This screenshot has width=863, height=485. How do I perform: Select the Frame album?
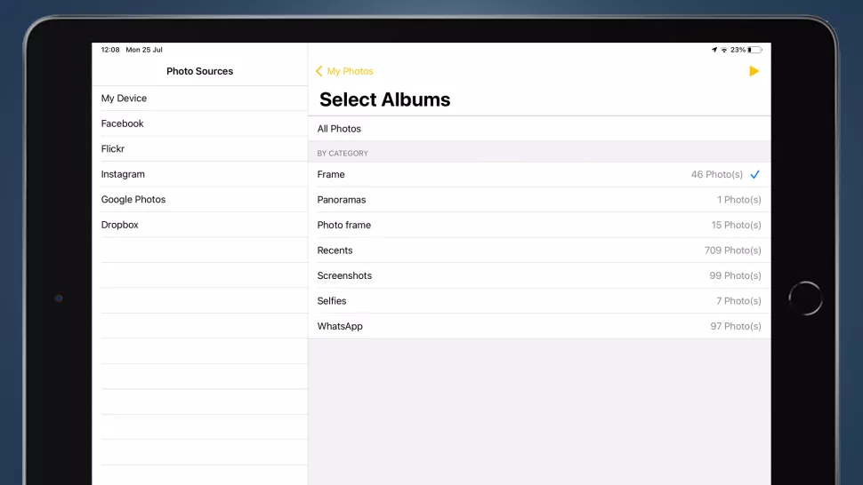539,174
